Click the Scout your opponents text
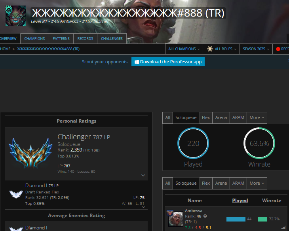This screenshot has height=231, width=289. pos(105,62)
